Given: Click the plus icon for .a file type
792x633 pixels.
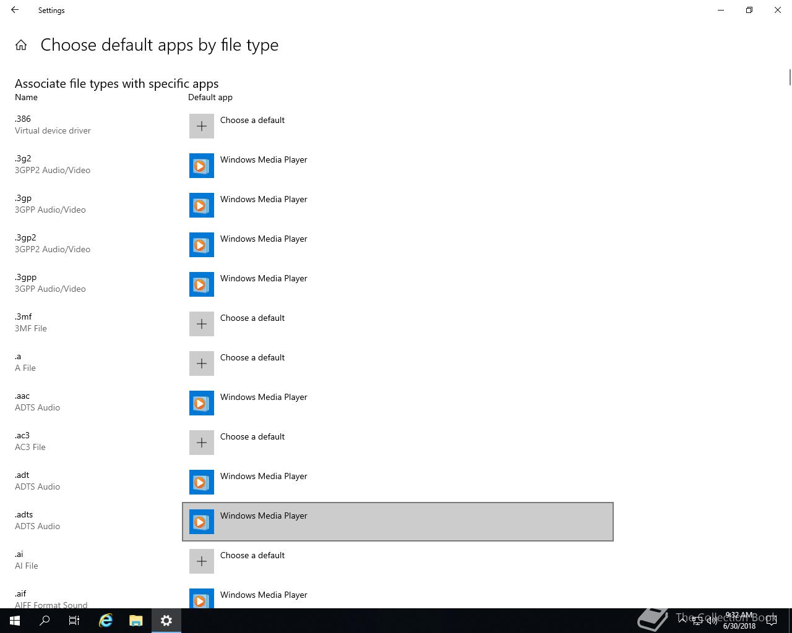Looking at the screenshot, I should [x=202, y=363].
